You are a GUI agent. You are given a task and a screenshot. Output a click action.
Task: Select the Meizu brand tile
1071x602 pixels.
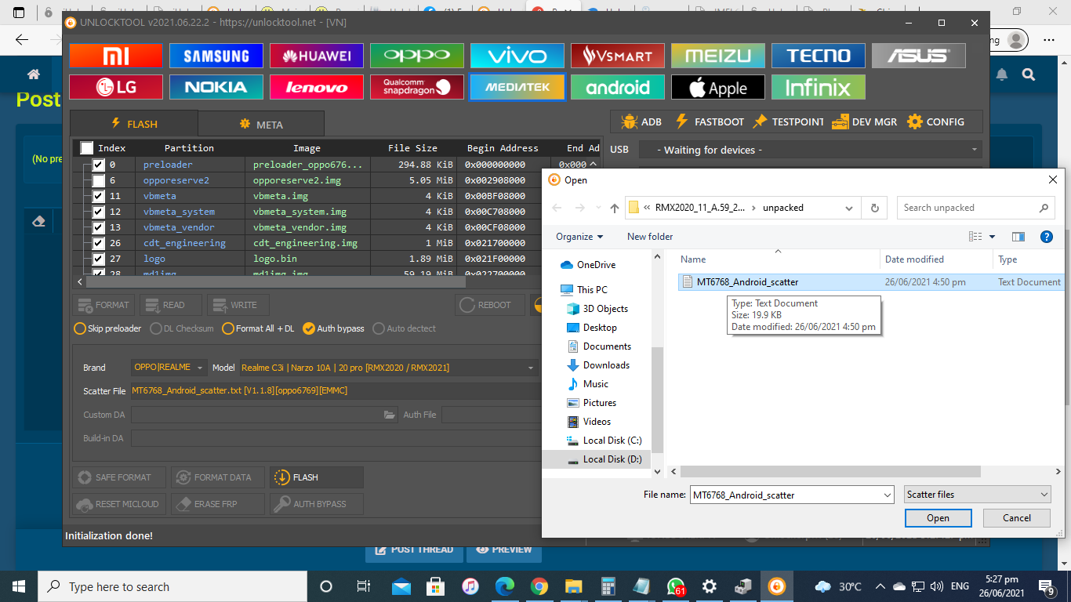tap(718, 56)
